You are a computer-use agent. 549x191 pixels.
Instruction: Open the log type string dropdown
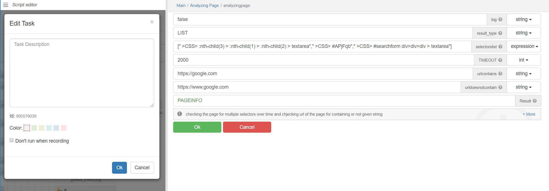[x=523, y=20]
